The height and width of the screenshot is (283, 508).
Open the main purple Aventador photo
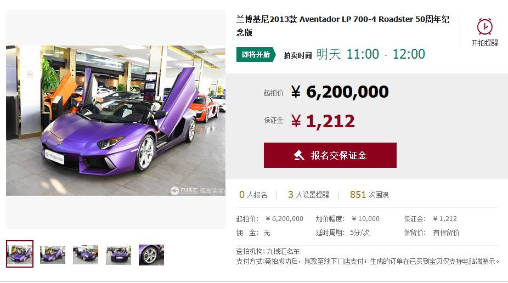116,121
